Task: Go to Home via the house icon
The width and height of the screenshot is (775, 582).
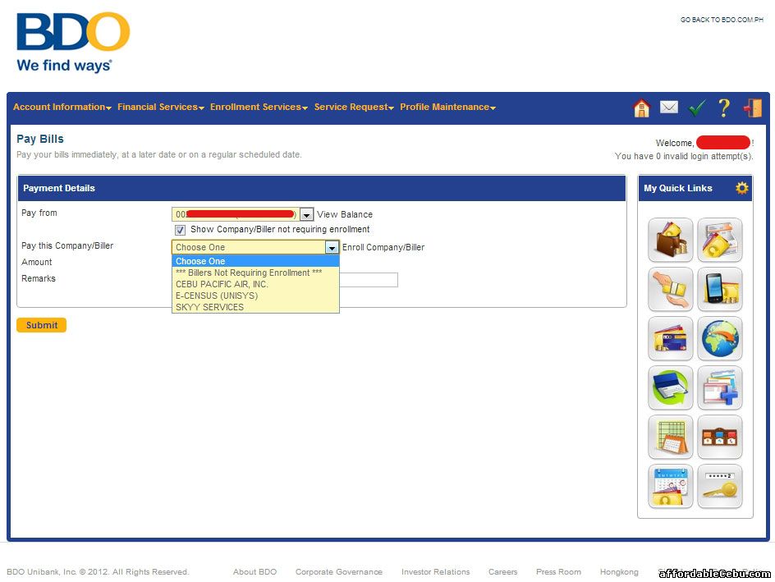Action: [641, 108]
